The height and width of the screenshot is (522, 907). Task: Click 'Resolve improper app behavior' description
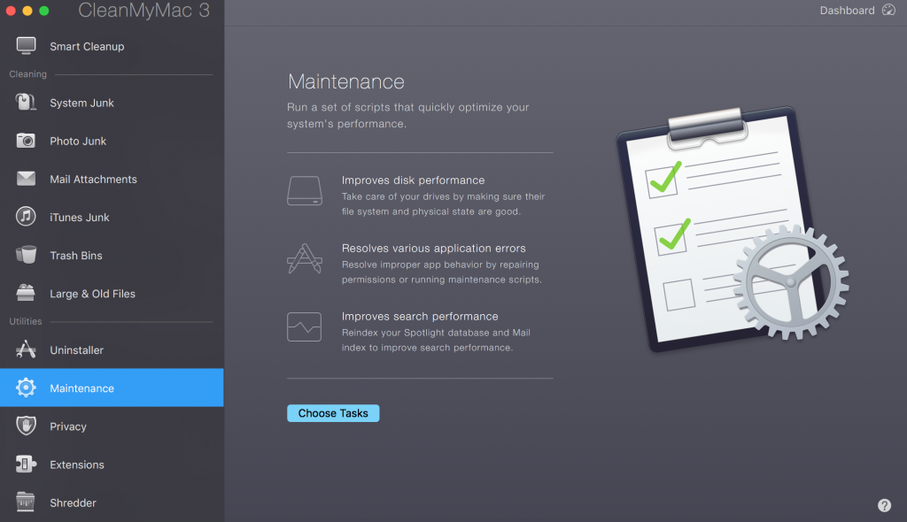coord(441,273)
